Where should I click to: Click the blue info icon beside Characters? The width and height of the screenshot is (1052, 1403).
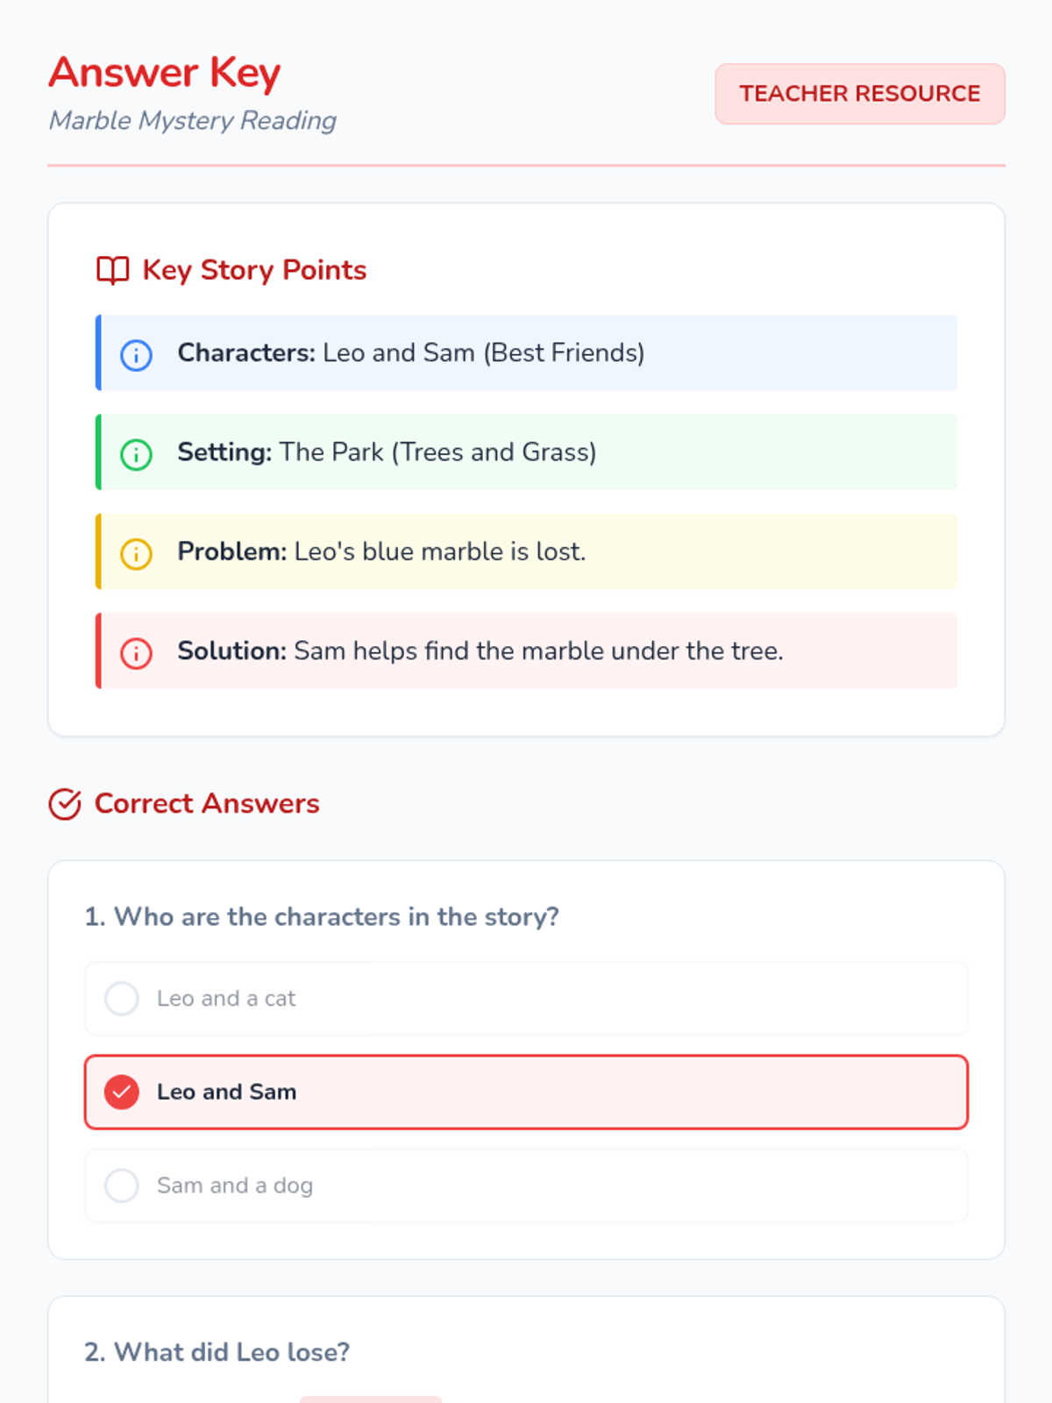coord(136,355)
